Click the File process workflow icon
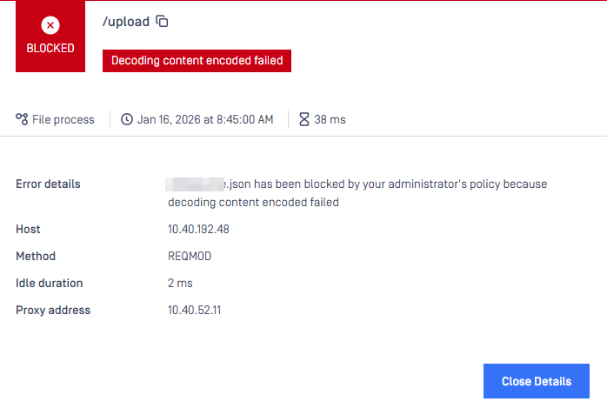The image size is (607, 415). 22,119
